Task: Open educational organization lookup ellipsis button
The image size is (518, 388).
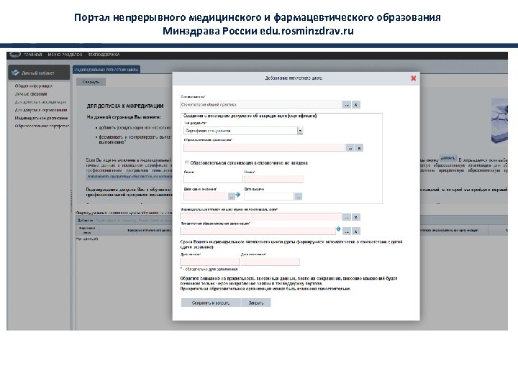Action: click(x=350, y=148)
